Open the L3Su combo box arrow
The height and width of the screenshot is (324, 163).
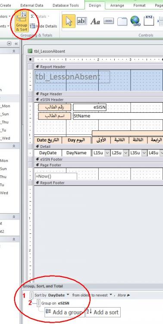click(x=144, y=153)
